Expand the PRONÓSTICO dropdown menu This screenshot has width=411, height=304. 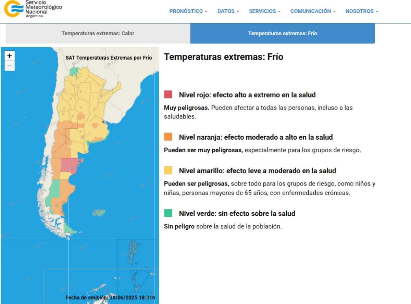pyautogui.click(x=188, y=11)
